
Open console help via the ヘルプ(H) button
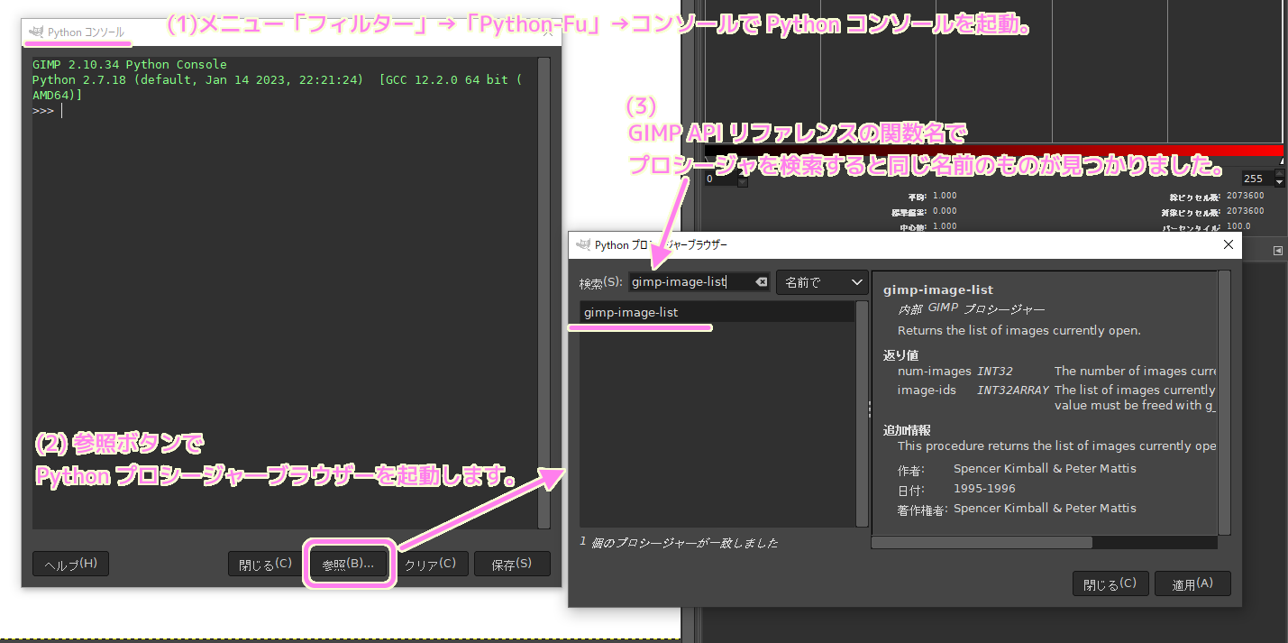point(70,564)
